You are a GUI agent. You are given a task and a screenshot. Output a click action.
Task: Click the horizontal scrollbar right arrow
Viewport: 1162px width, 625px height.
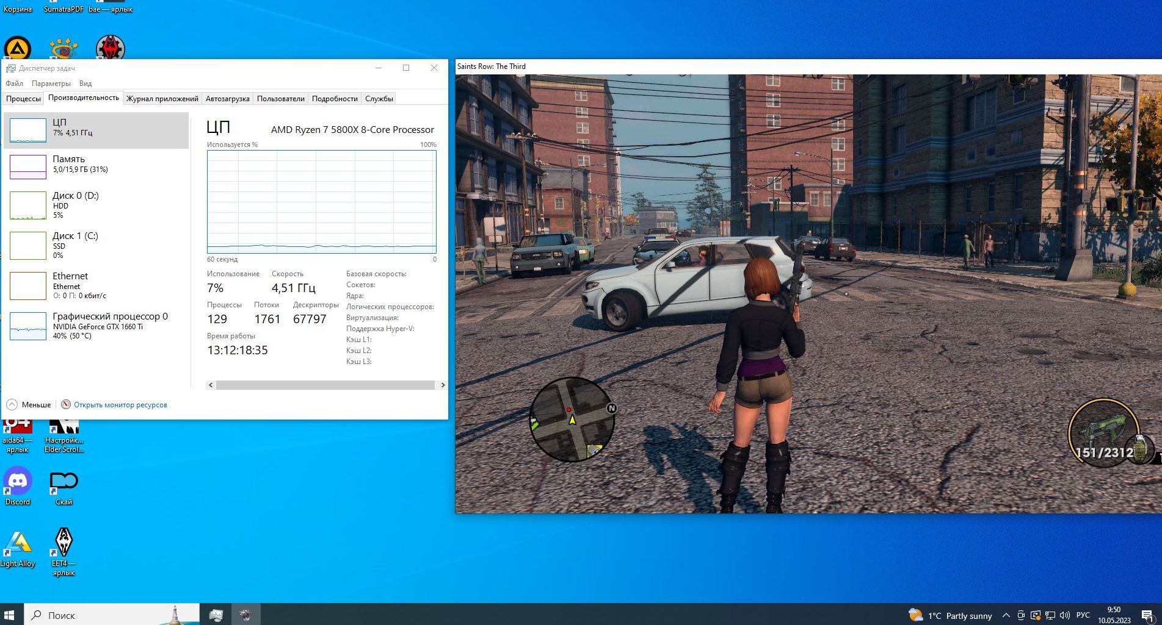443,385
